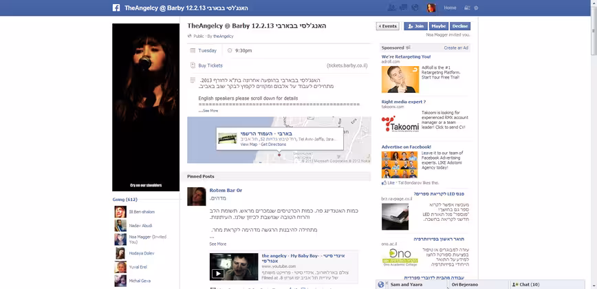Open the Going (612) guest list
Viewport: 597px width, 289px height.
(x=125, y=200)
